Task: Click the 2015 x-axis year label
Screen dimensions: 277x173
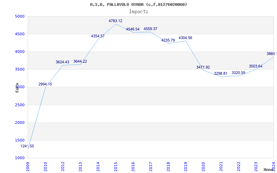Action: pyautogui.click(x=116, y=167)
